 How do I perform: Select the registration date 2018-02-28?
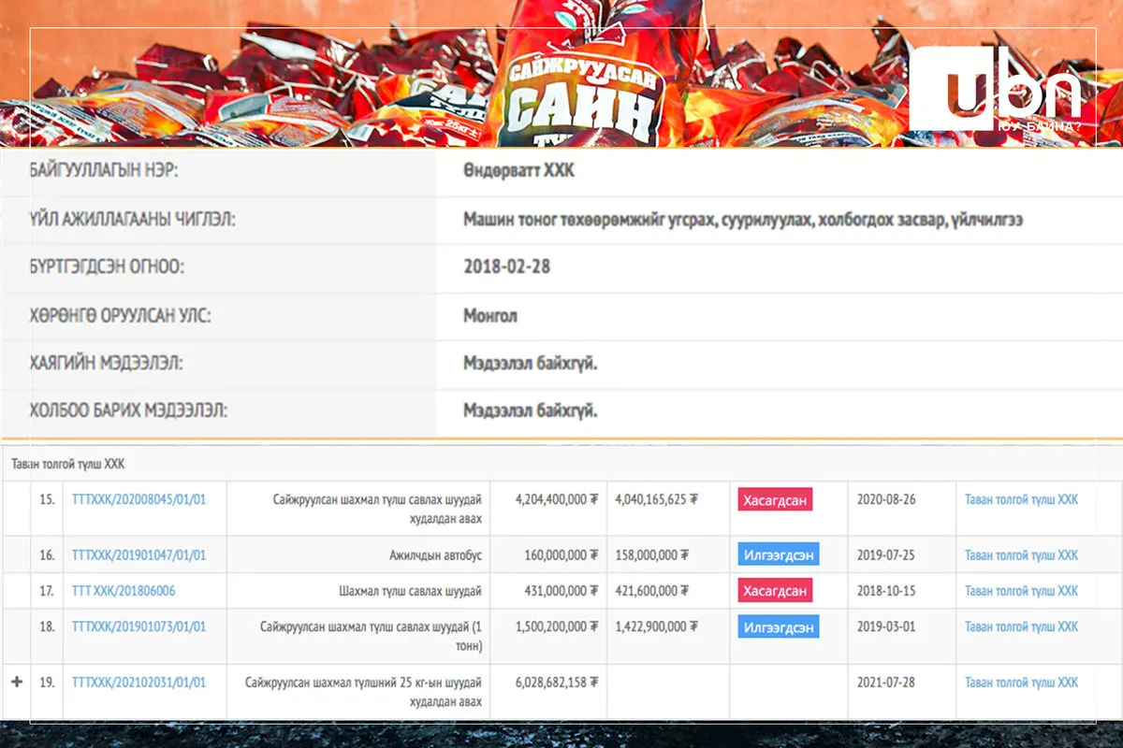506,266
